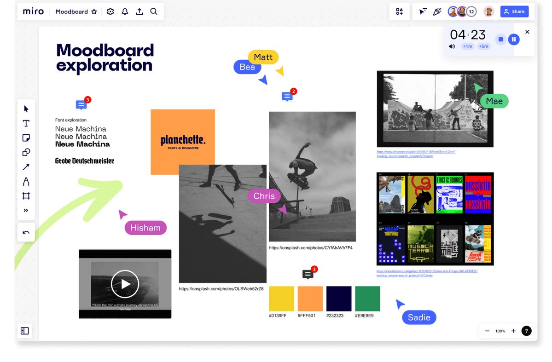Select the Sticky note tool

(26, 138)
